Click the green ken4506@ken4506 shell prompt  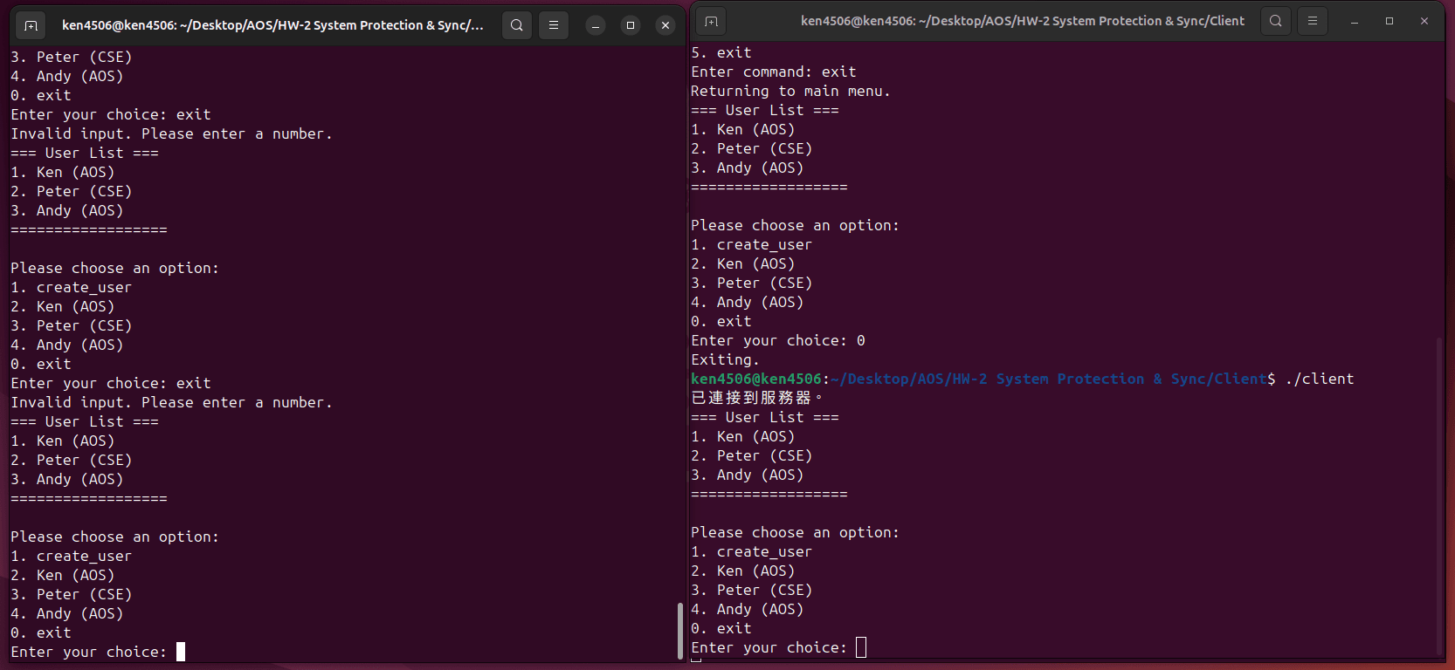[x=756, y=379]
